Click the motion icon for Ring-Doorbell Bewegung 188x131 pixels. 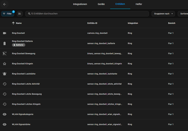coord(4,53)
